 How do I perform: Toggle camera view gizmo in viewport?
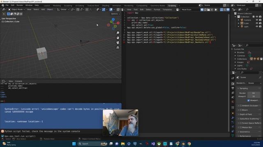[118, 42]
